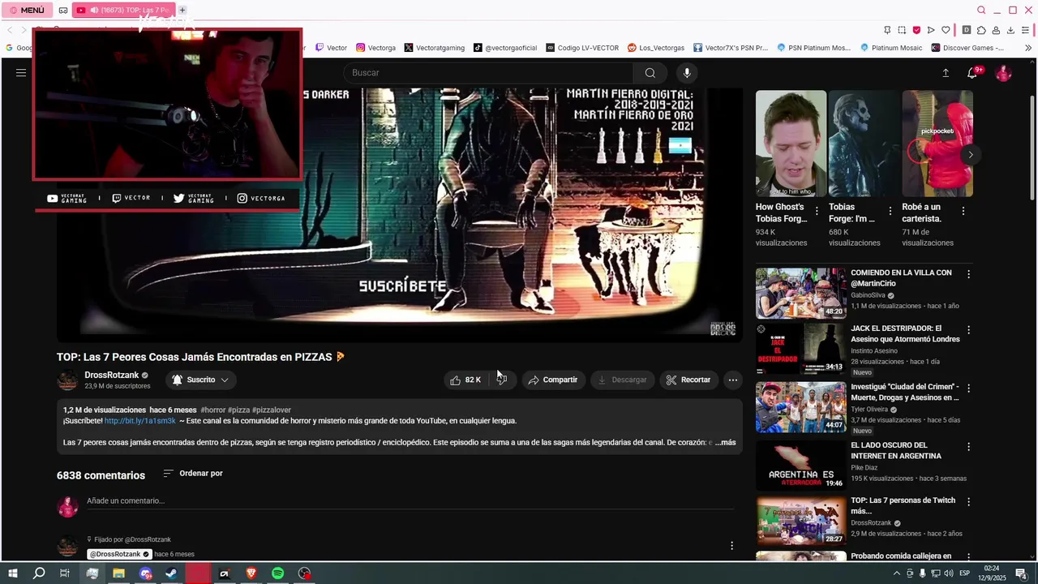The width and height of the screenshot is (1038, 584).
Task: Open the Ordenar por comments sort menu
Action: (x=193, y=473)
